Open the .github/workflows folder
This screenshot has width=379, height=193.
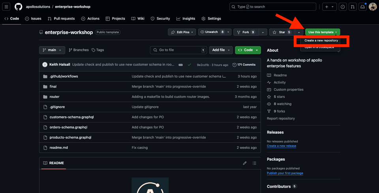pyautogui.click(x=64, y=76)
